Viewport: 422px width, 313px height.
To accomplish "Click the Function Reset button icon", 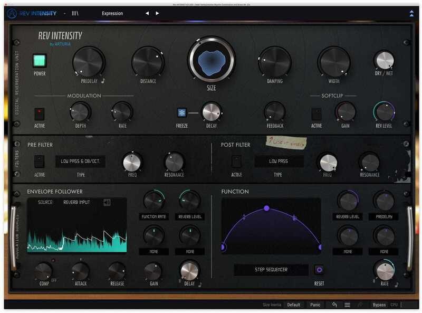I will [x=318, y=270].
